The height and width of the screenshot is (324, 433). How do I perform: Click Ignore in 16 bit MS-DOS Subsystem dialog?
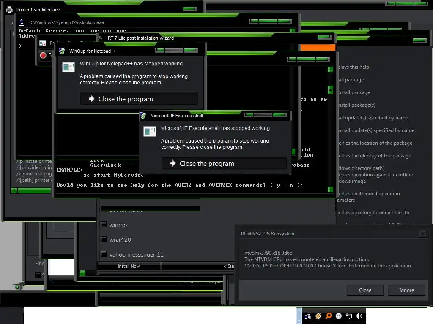click(x=406, y=290)
